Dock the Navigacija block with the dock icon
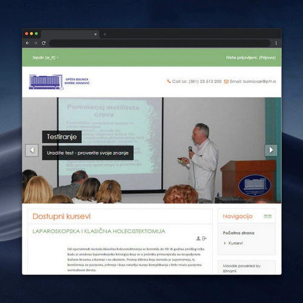This screenshot has width=303, height=303. click(x=270, y=216)
